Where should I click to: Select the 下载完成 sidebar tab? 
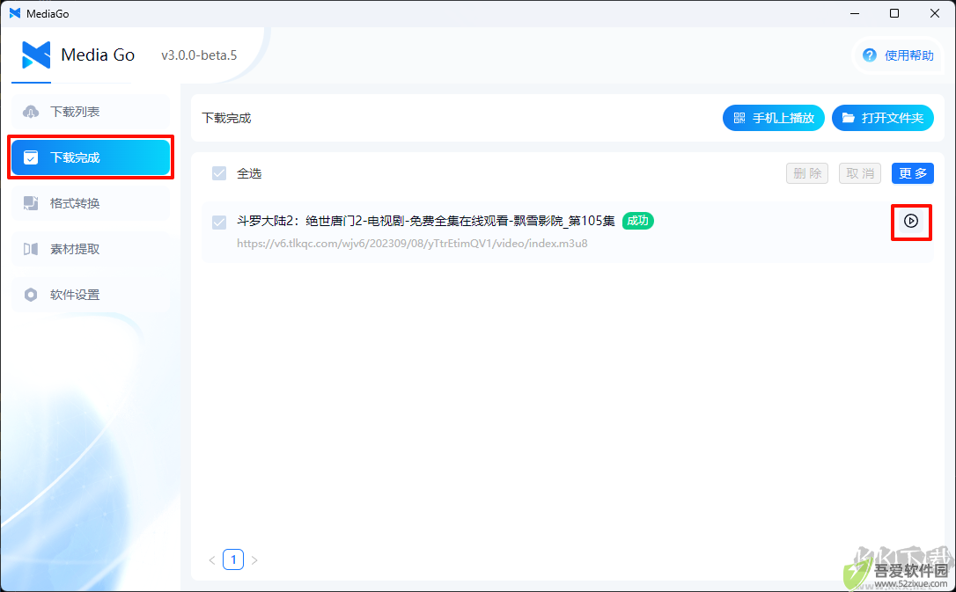(91, 157)
